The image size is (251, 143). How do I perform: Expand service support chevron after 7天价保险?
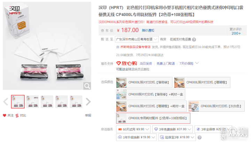pos(197,63)
